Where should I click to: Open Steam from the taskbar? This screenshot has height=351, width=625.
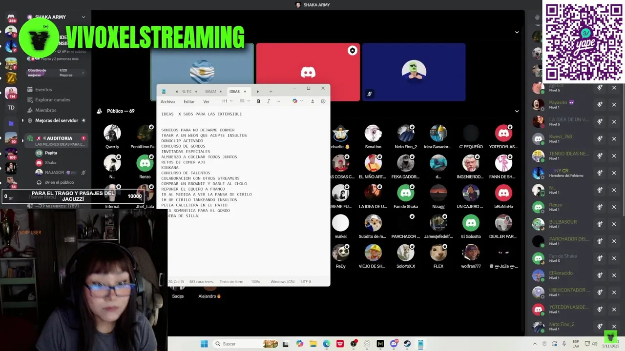[407, 344]
